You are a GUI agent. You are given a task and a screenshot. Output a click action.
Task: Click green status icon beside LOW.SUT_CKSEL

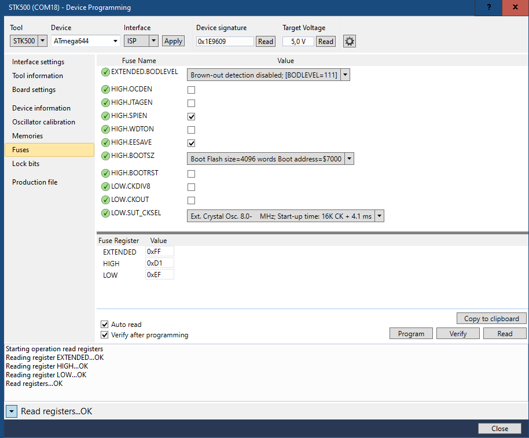[105, 213]
